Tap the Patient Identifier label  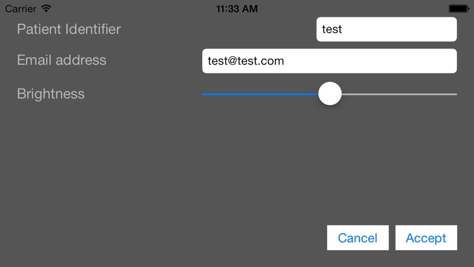click(69, 29)
